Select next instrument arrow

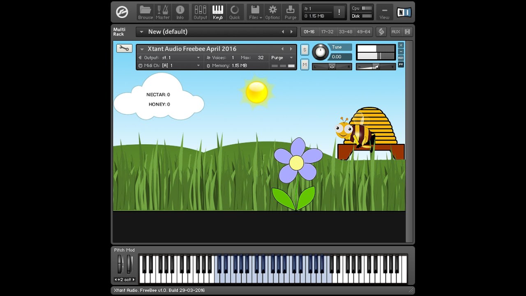pyautogui.click(x=291, y=49)
